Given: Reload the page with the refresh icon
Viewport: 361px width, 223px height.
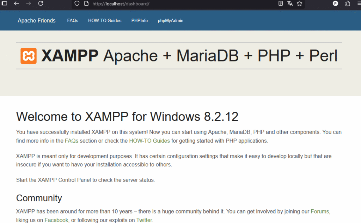Looking at the screenshot, I should [41, 4].
